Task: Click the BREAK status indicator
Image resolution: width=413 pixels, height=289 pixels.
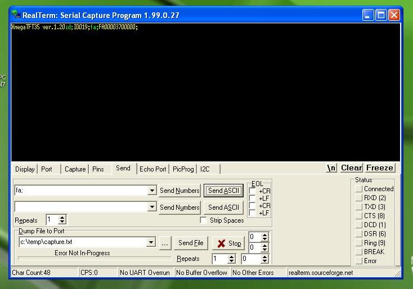Action: [x=359, y=252]
